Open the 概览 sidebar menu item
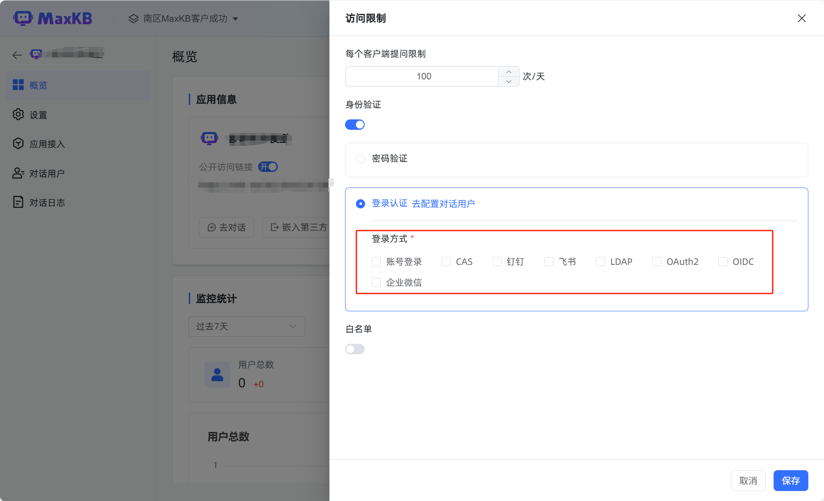 click(78, 85)
